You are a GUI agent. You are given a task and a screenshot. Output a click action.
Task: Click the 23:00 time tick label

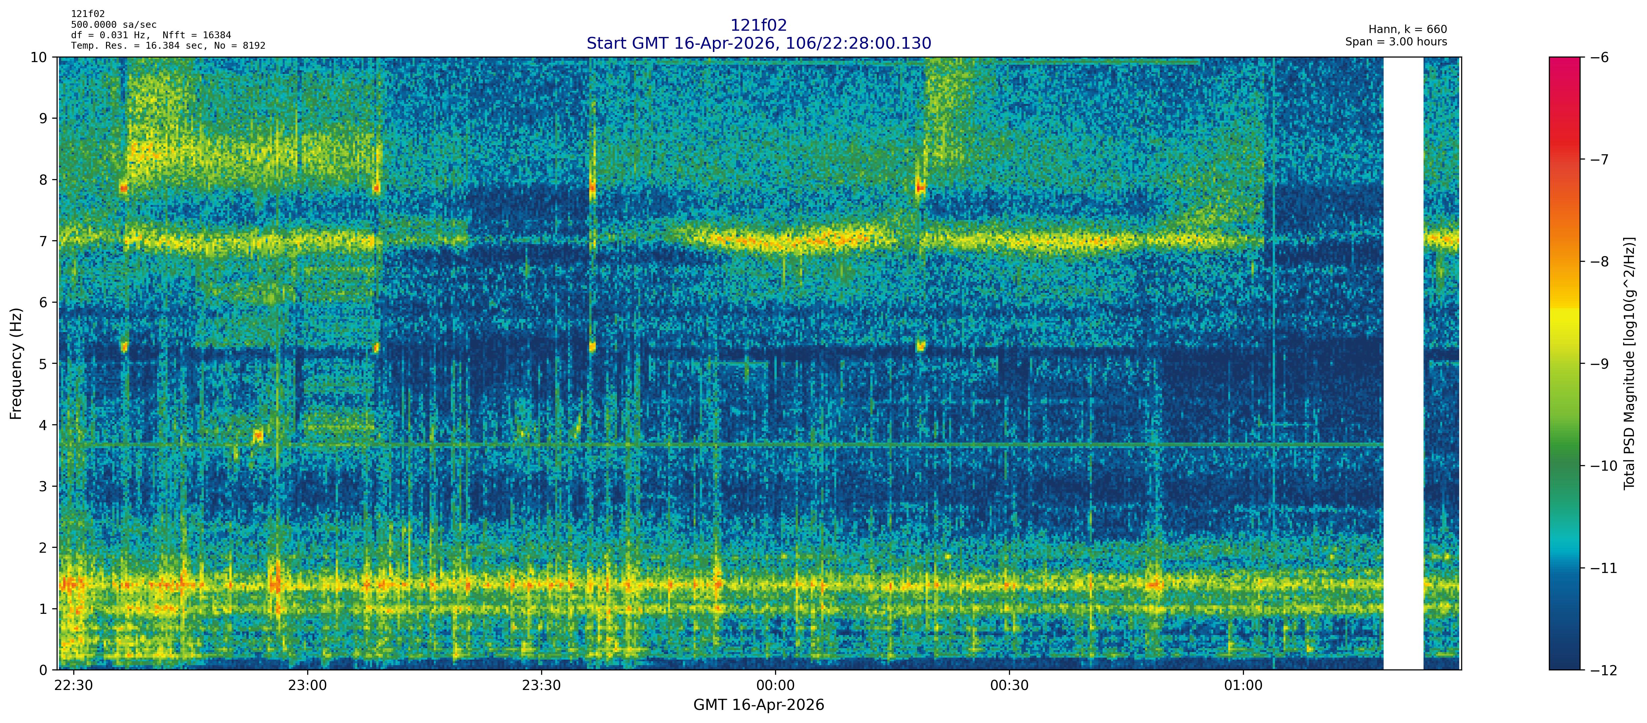click(x=308, y=686)
